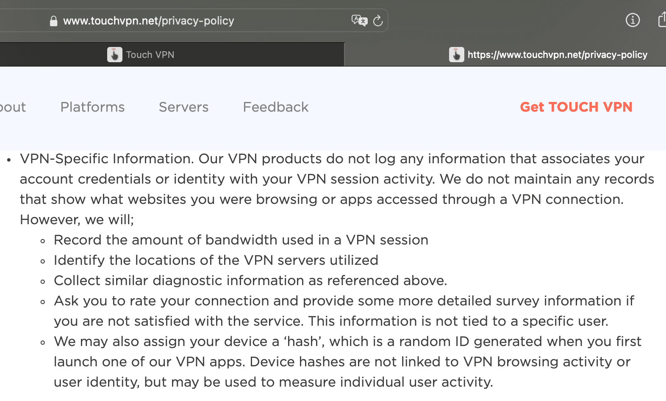Image resolution: width=666 pixels, height=401 pixels.
Task: Click the touchvpn.net/privacy-policy address field
Action: coord(194,20)
